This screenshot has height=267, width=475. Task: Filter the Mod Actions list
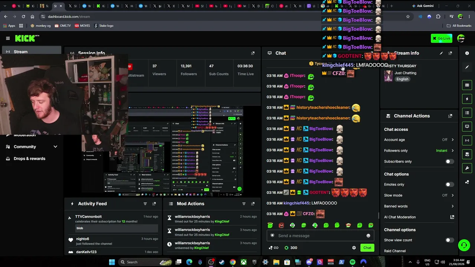point(244,204)
